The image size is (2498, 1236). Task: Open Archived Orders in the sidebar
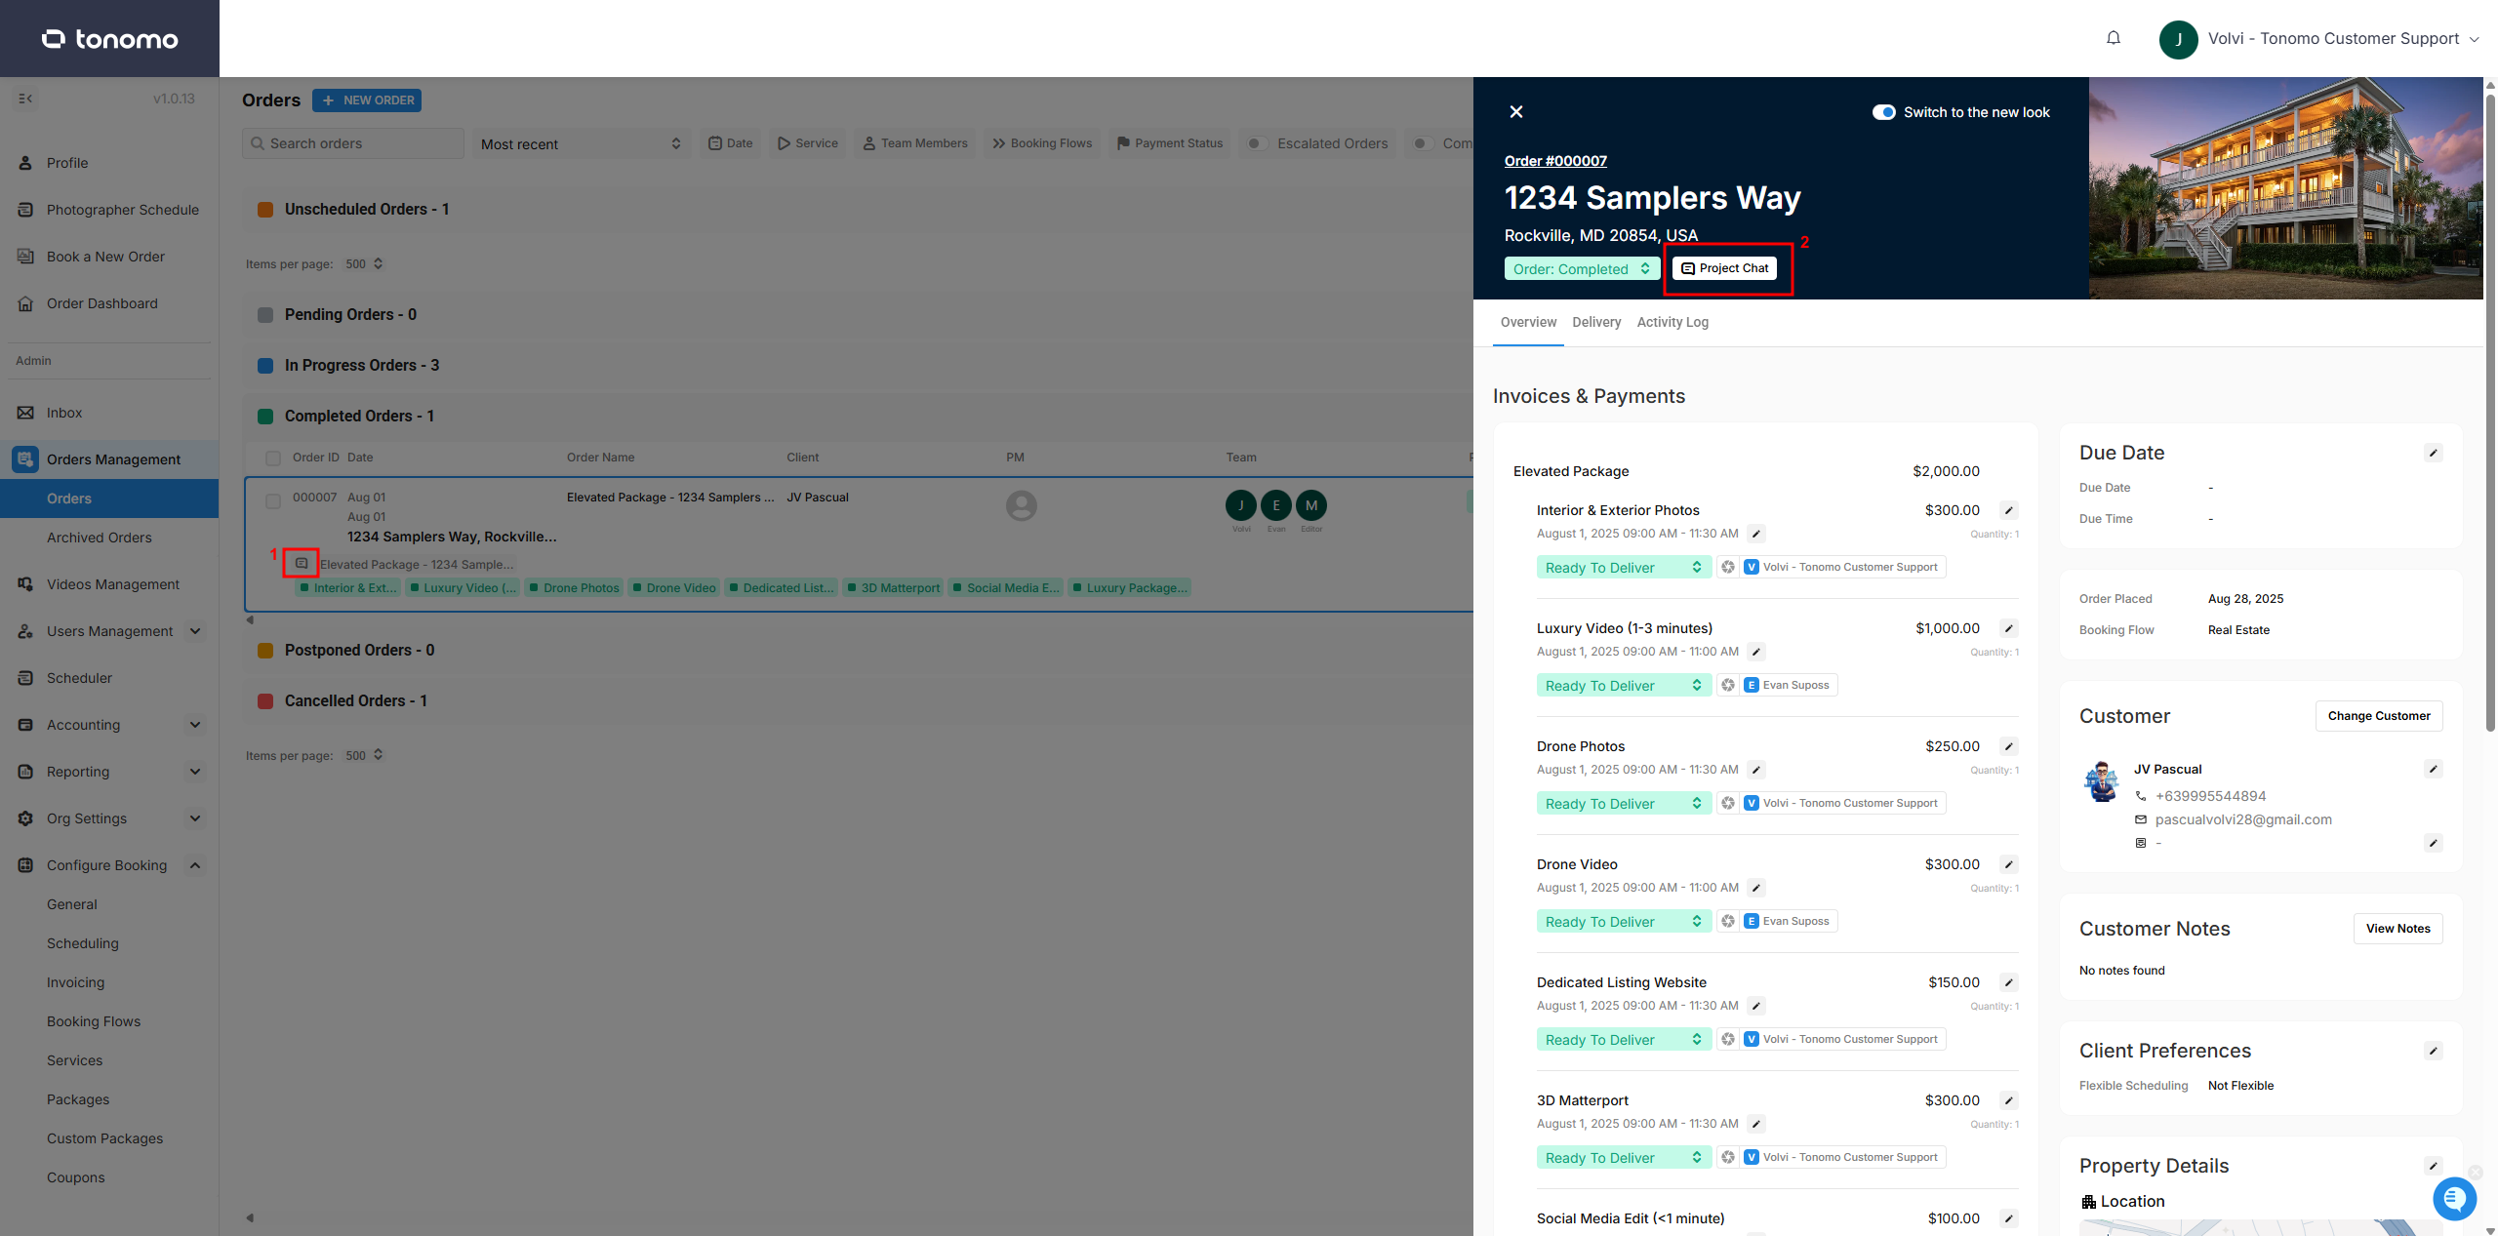[x=100, y=538]
